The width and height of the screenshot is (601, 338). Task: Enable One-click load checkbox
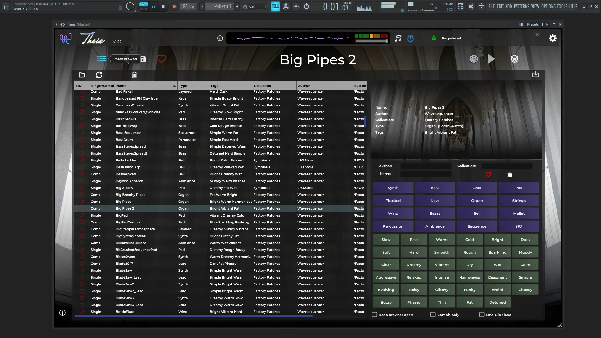tap(482, 315)
